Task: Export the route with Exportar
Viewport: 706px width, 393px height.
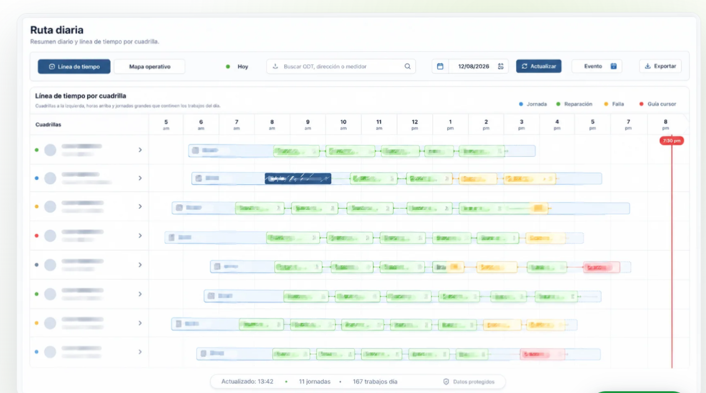Action: click(660, 66)
